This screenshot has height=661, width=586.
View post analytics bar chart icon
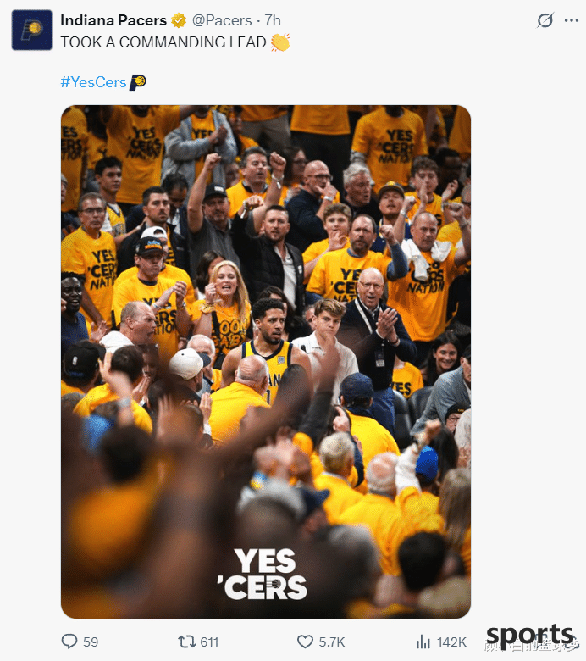point(423,642)
